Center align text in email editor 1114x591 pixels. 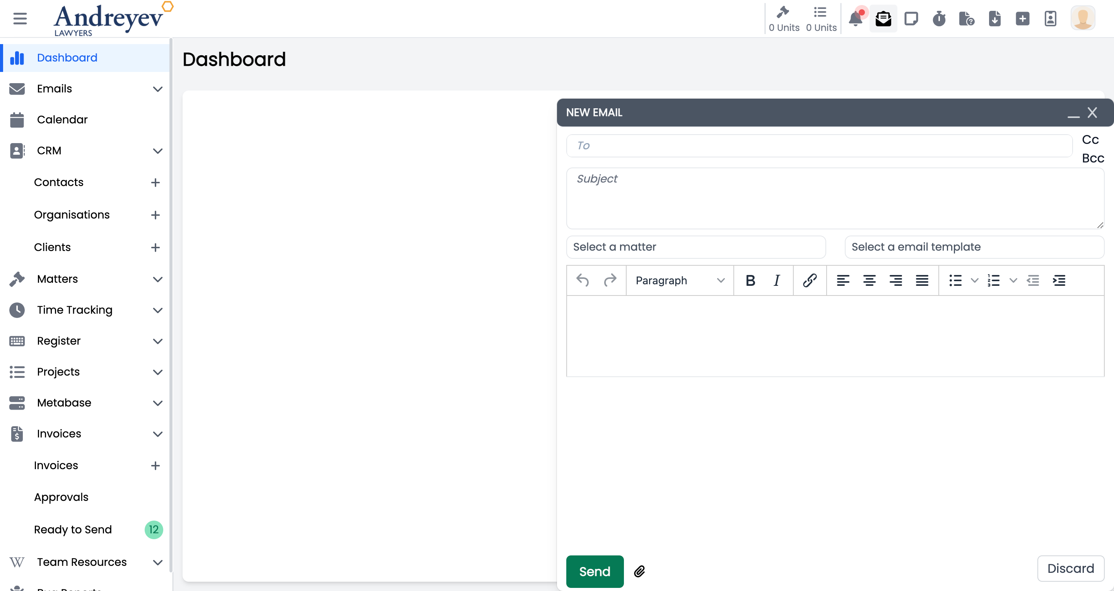tap(869, 280)
